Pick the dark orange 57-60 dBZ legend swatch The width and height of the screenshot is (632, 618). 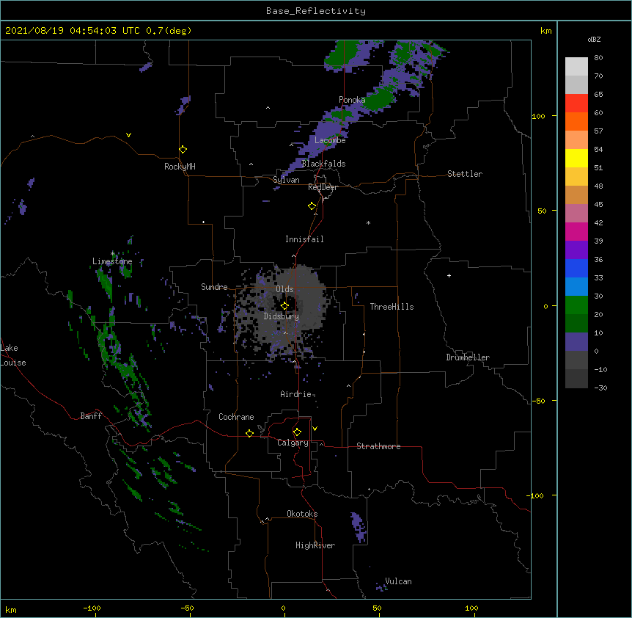[x=576, y=121]
